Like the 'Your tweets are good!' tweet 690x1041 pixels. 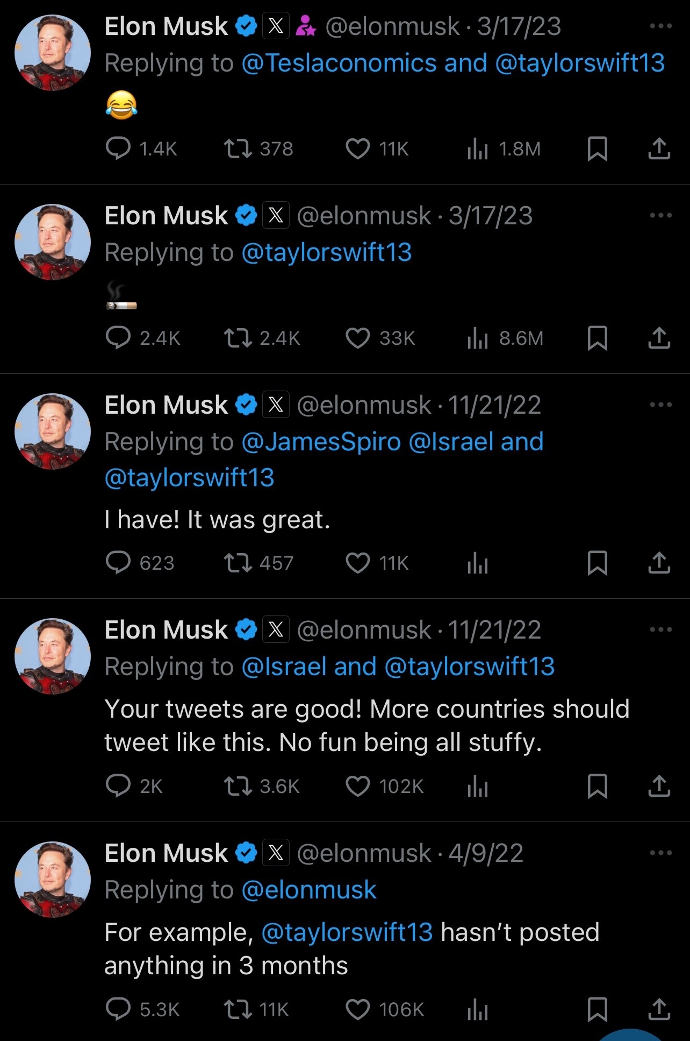[358, 787]
